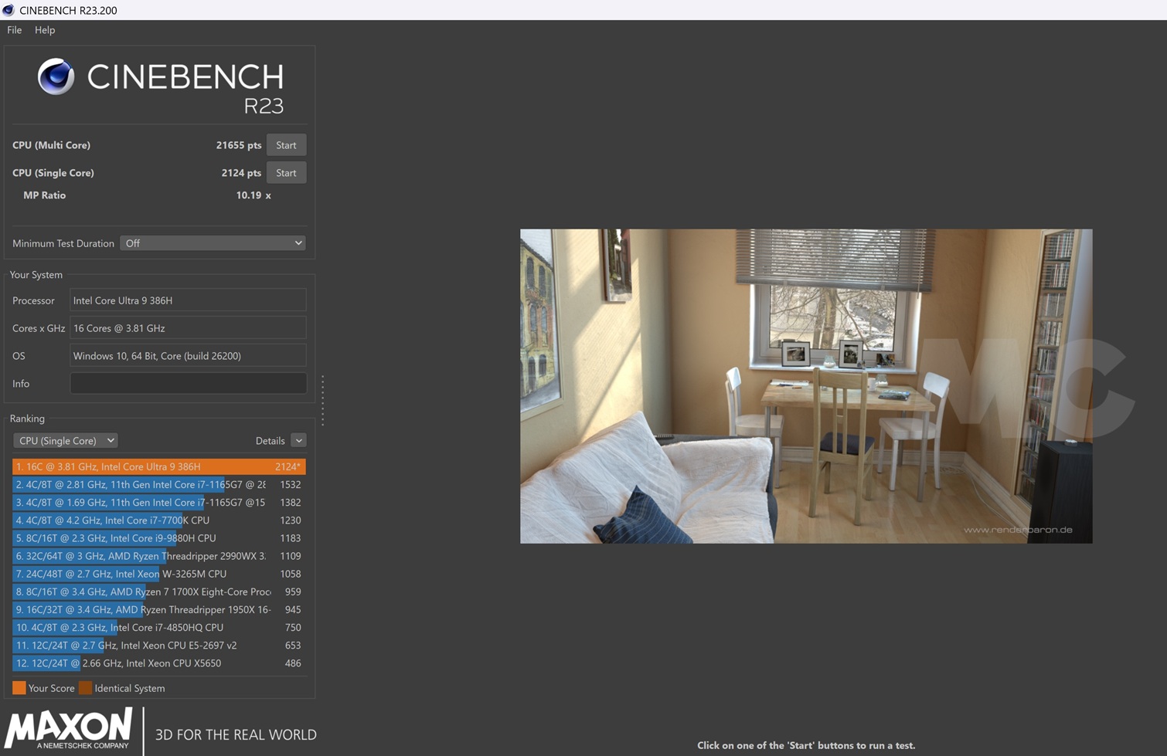Click the Cinebench app icon in title bar
The height and width of the screenshot is (756, 1167).
point(9,10)
